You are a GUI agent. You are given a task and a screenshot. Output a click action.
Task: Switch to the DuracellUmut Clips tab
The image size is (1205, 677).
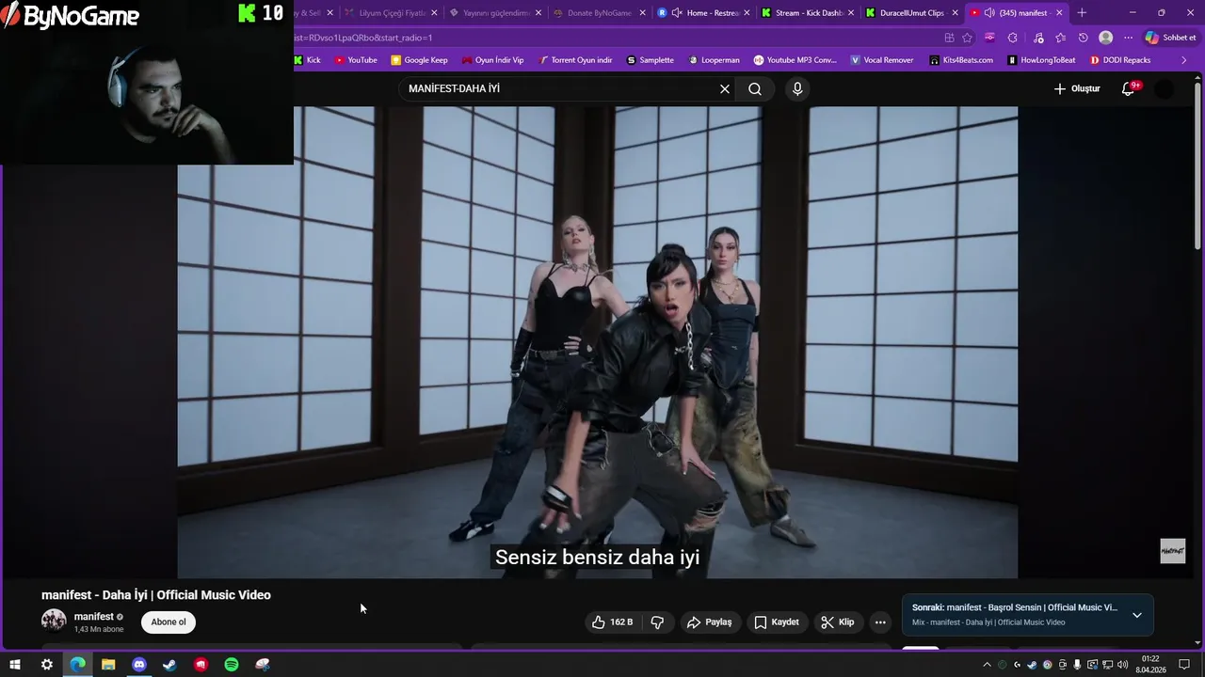click(912, 13)
